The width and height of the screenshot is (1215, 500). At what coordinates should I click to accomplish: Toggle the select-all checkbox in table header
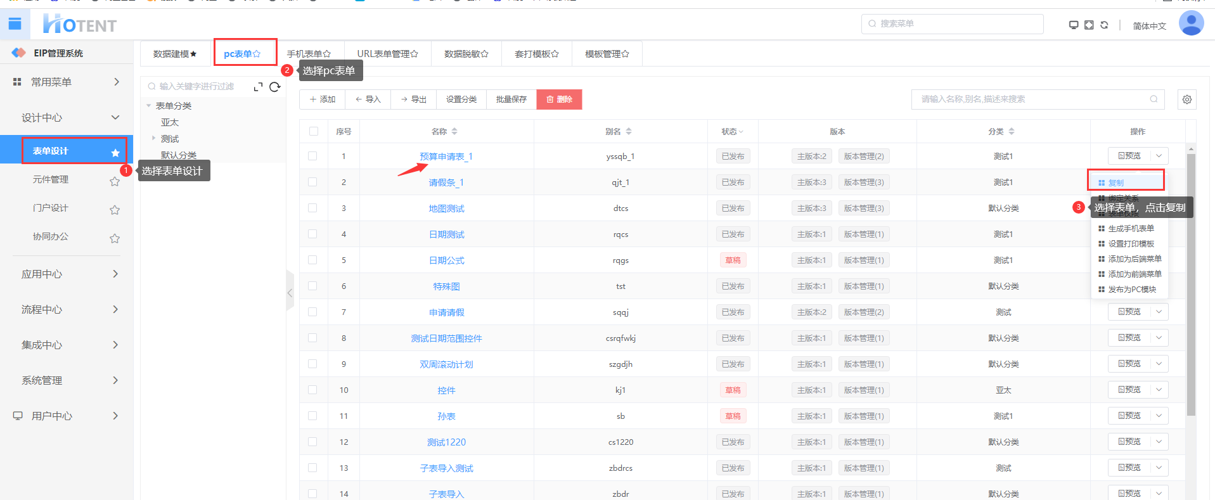(314, 131)
